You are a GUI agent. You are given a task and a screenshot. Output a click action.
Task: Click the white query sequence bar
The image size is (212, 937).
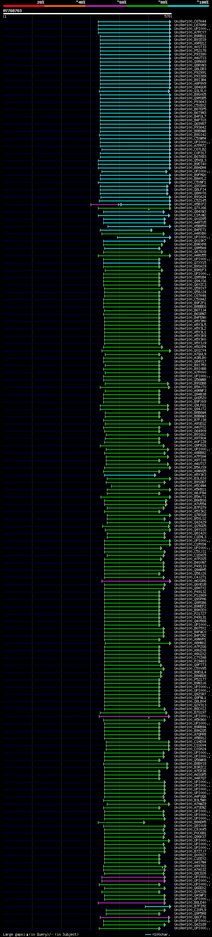click(87, 13)
